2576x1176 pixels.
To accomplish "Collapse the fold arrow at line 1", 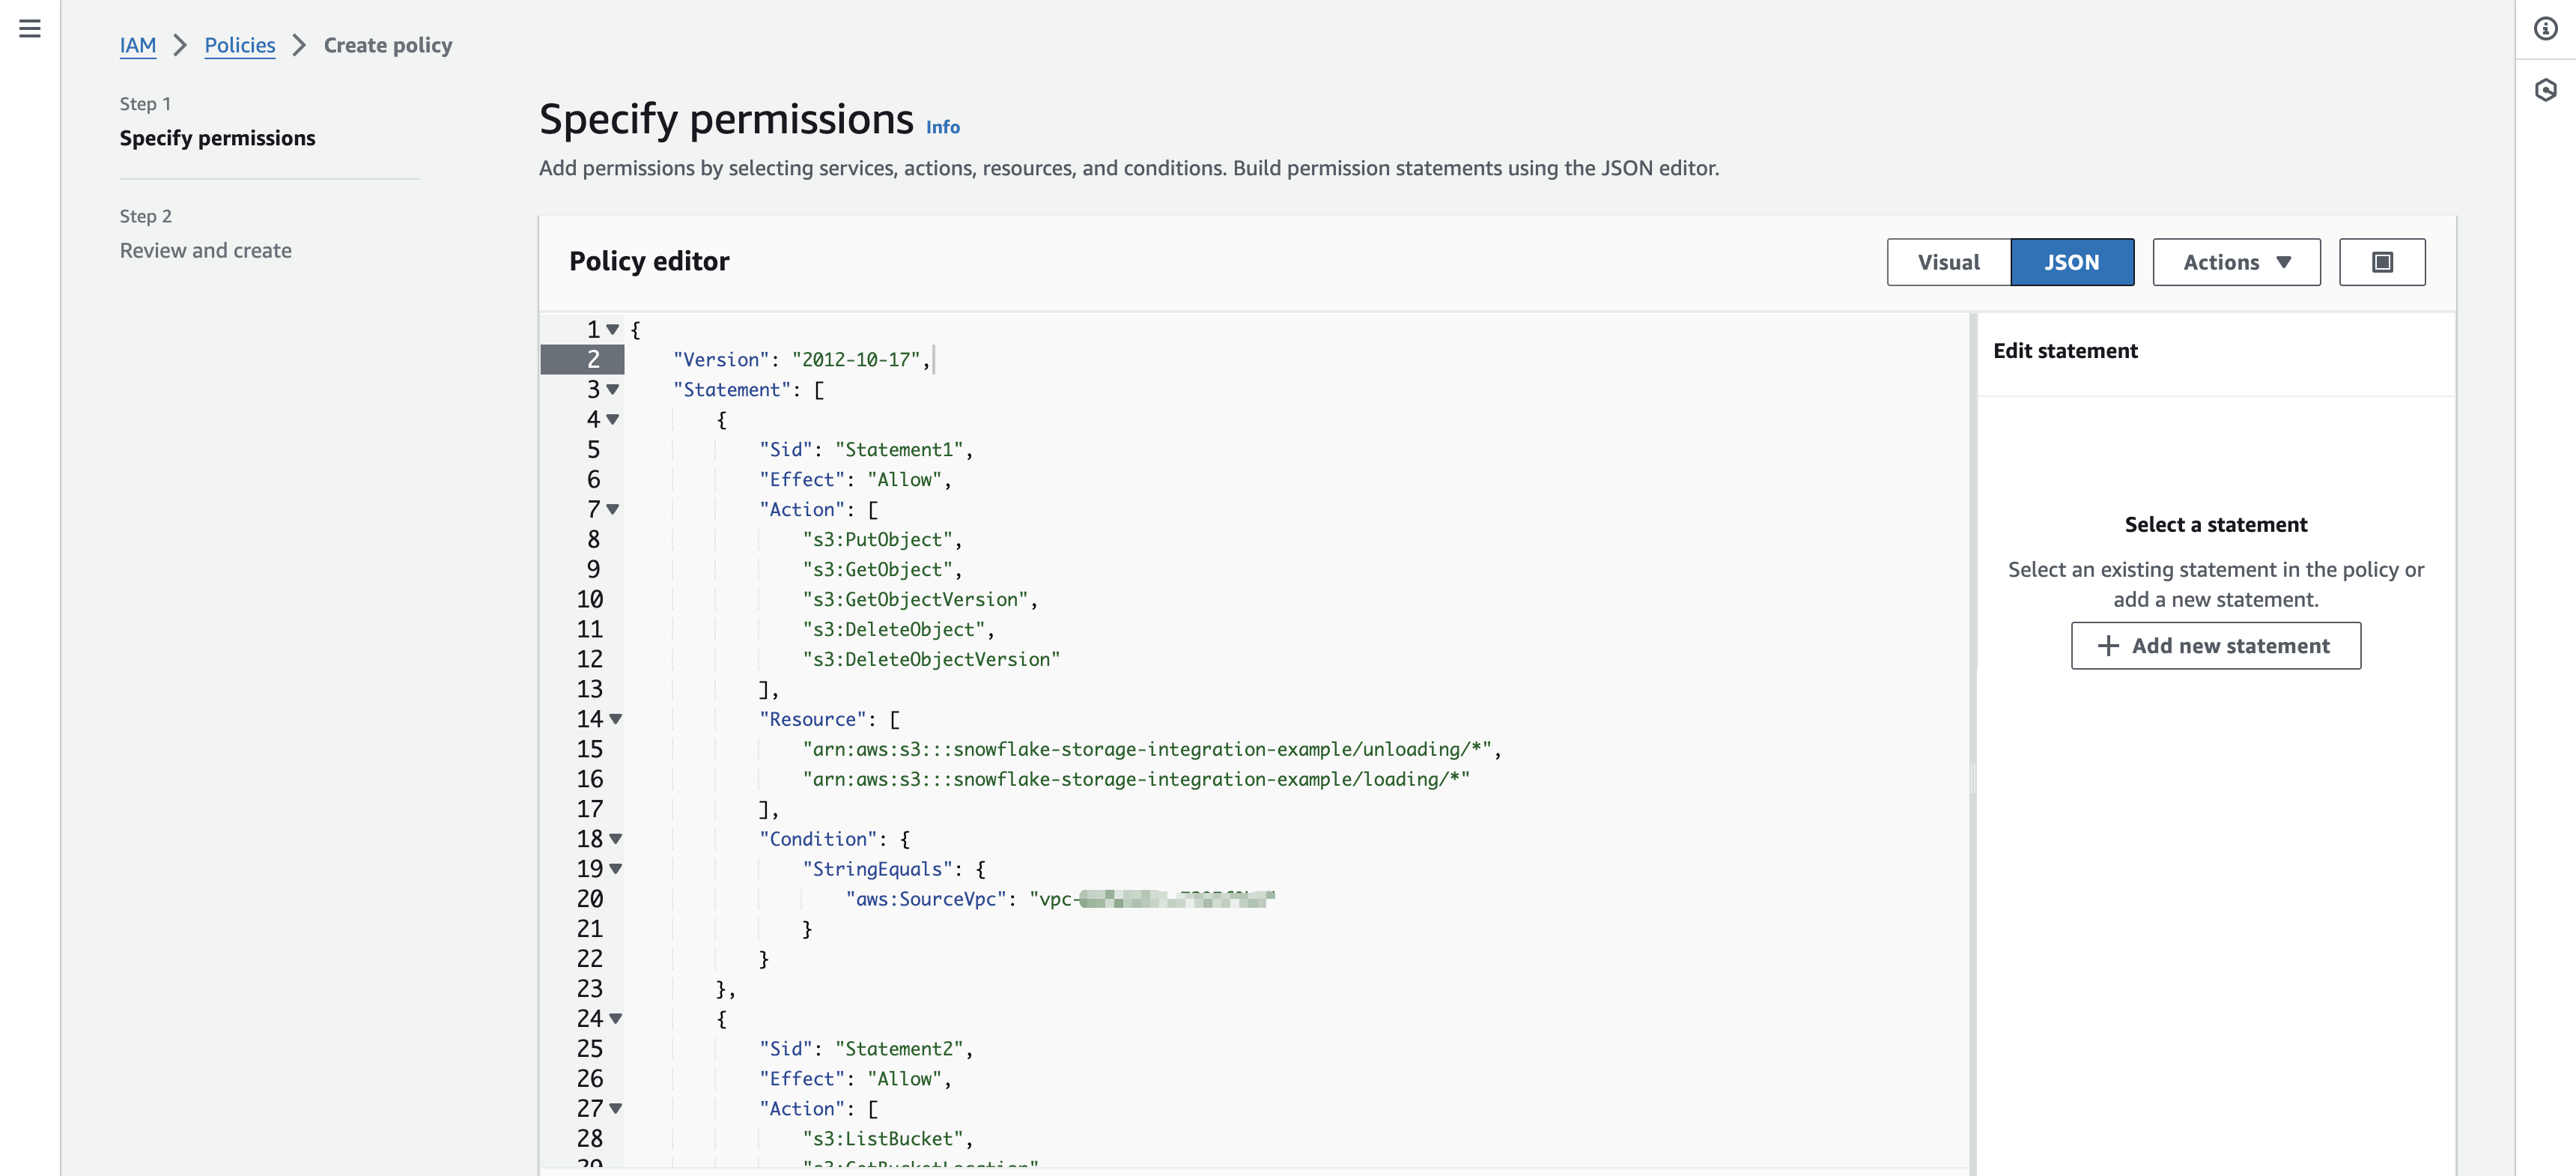I will [613, 329].
